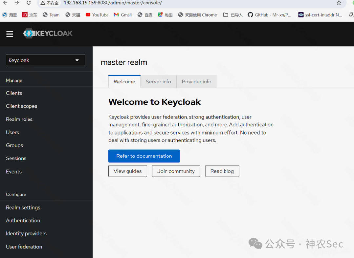The image size is (354, 258).
Task: Click the Join community button
Action: 176,171
